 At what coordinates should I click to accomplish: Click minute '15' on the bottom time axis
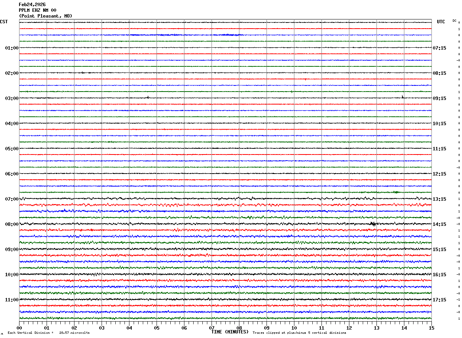[431, 328]
